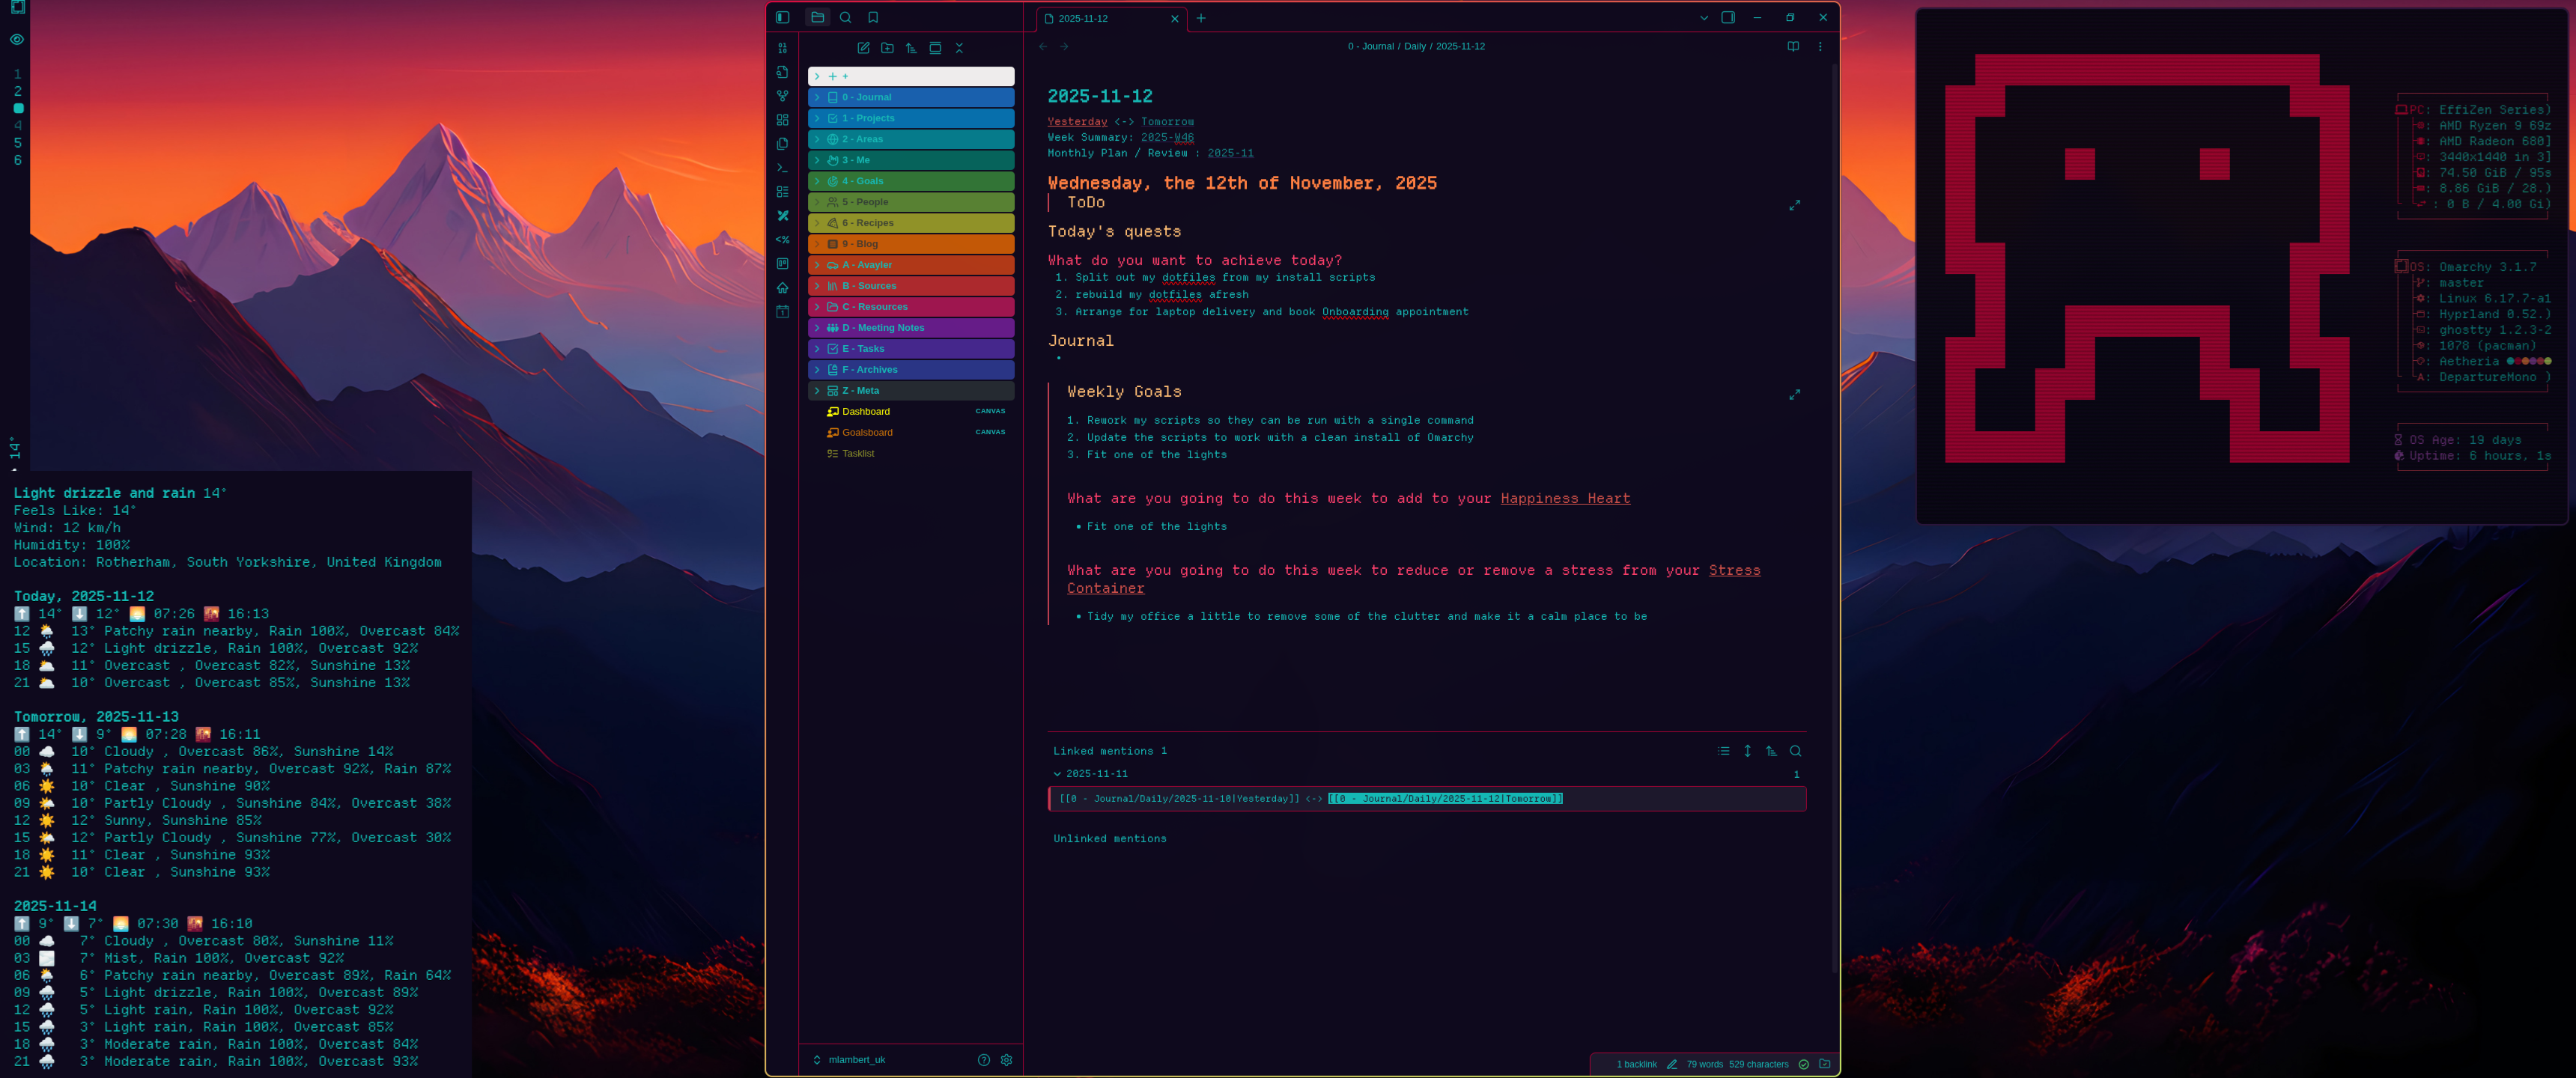Expand the Z - Meta folder

point(818,390)
